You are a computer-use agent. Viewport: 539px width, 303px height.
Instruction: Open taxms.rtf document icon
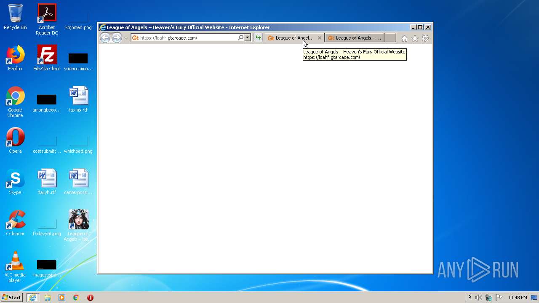pyautogui.click(x=78, y=99)
